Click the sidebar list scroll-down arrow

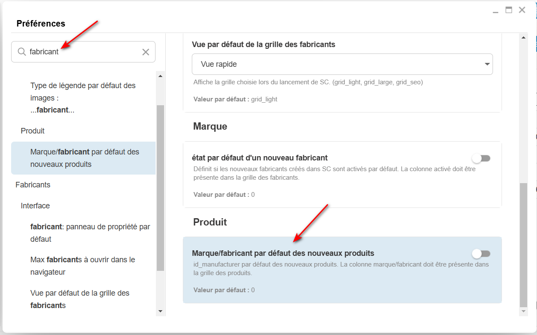(161, 311)
